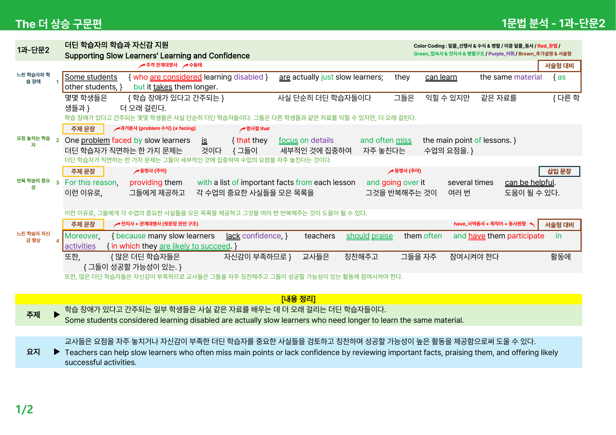Click the triangle marker beside 주제

(x=57, y=315)
